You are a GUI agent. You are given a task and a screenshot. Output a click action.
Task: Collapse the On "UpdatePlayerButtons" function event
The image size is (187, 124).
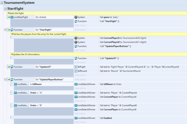[x=5, y=79]
